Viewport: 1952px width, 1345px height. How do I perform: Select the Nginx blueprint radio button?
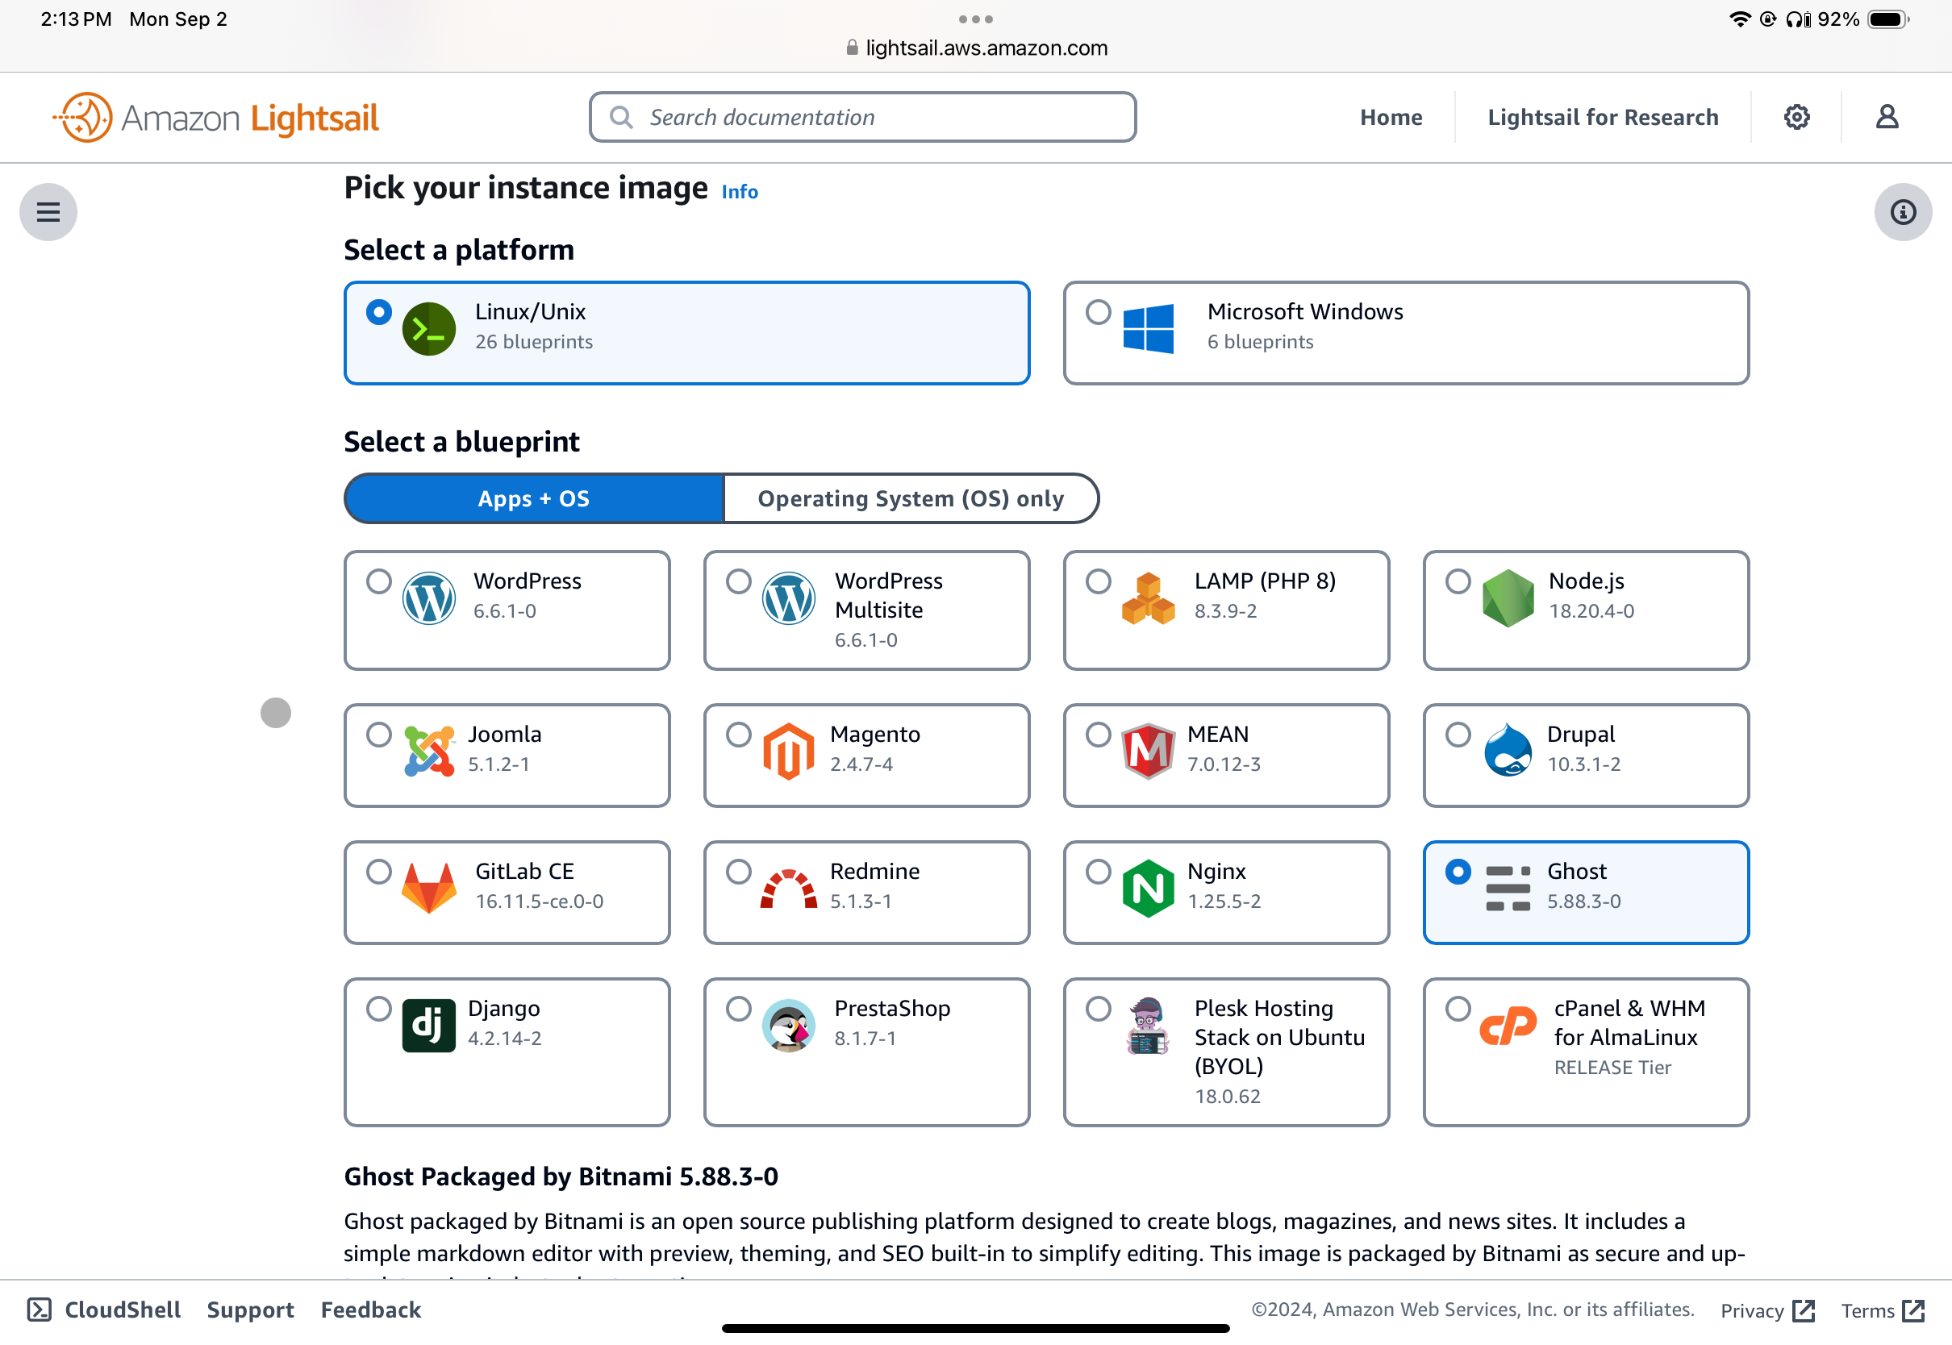pyautogui.click(x=1099, y=872)
